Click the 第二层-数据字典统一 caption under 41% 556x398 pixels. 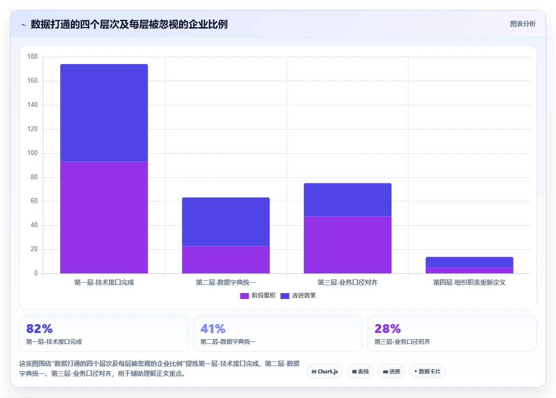point(228,341)
